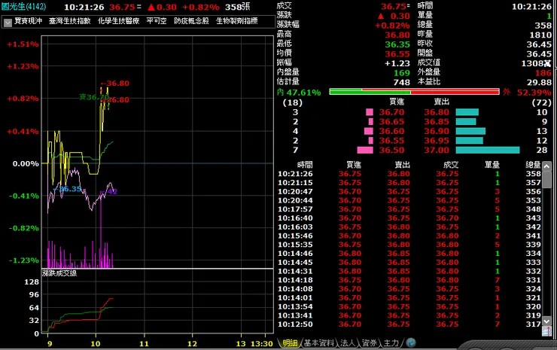This screenshot has height=350, width=557.
Task: Click ask price 36.85 in the order book
Action: (437, 121)
